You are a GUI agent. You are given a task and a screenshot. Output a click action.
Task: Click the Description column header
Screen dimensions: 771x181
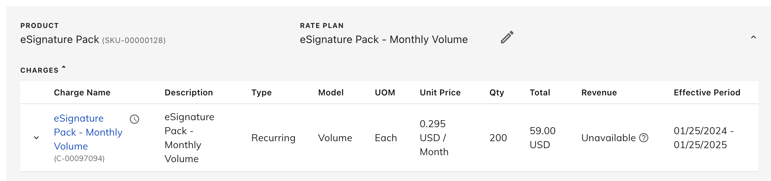click(x=189, y=93)
